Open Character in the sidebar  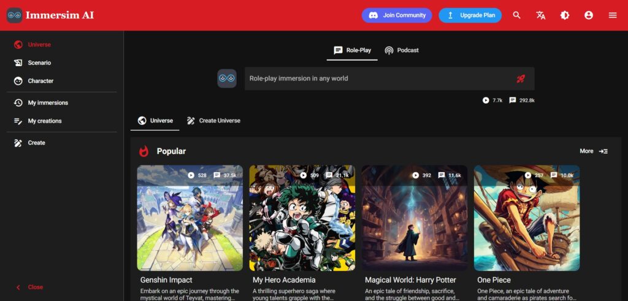coord(62,81)
